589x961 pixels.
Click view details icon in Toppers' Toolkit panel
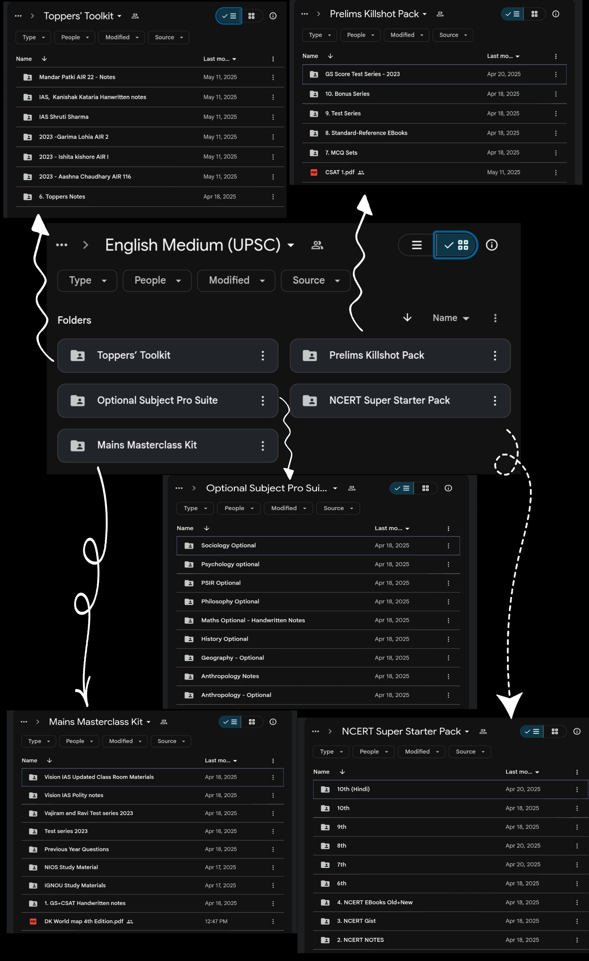point(273,16)
